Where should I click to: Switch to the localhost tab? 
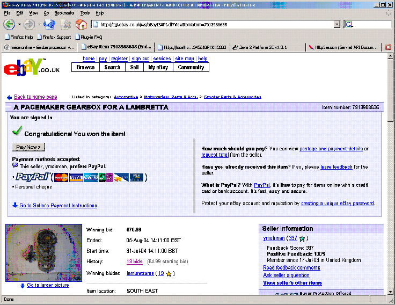(x=192, y=47)
